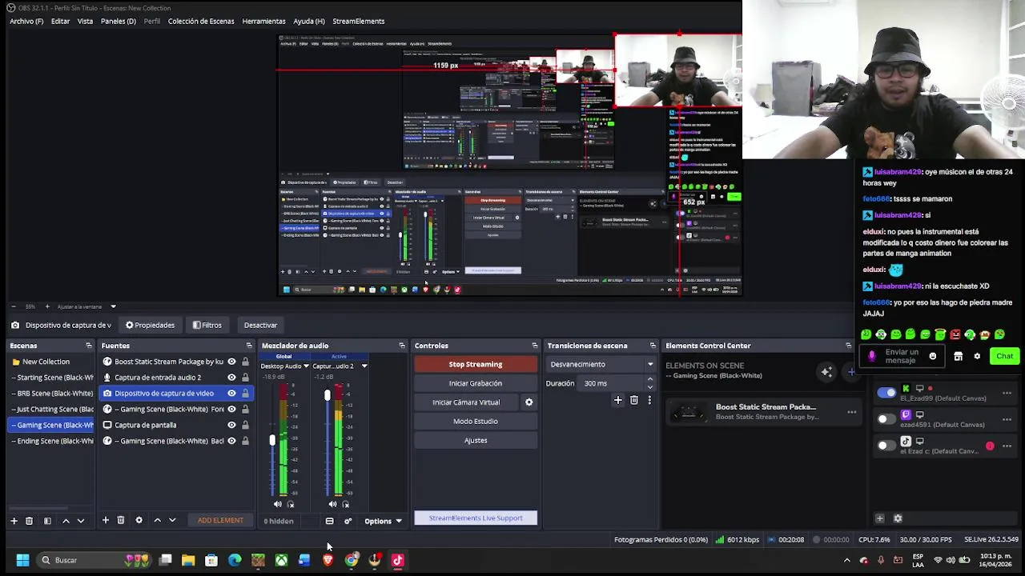Toggle visibility of Captura de pantalla source

(x=231, y=425)
